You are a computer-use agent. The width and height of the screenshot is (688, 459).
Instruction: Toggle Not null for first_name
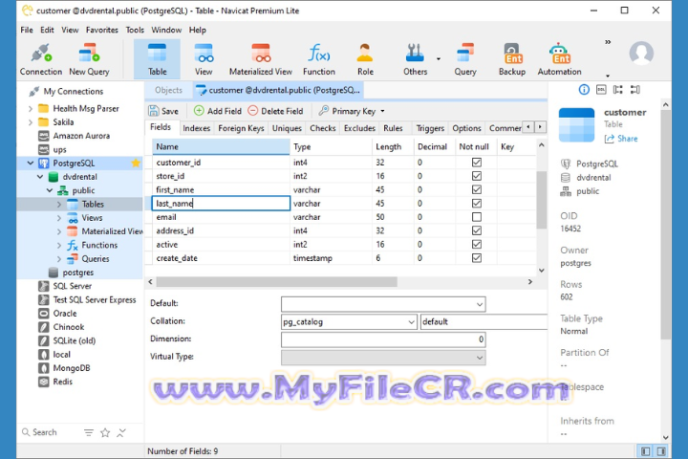[477, 189]
